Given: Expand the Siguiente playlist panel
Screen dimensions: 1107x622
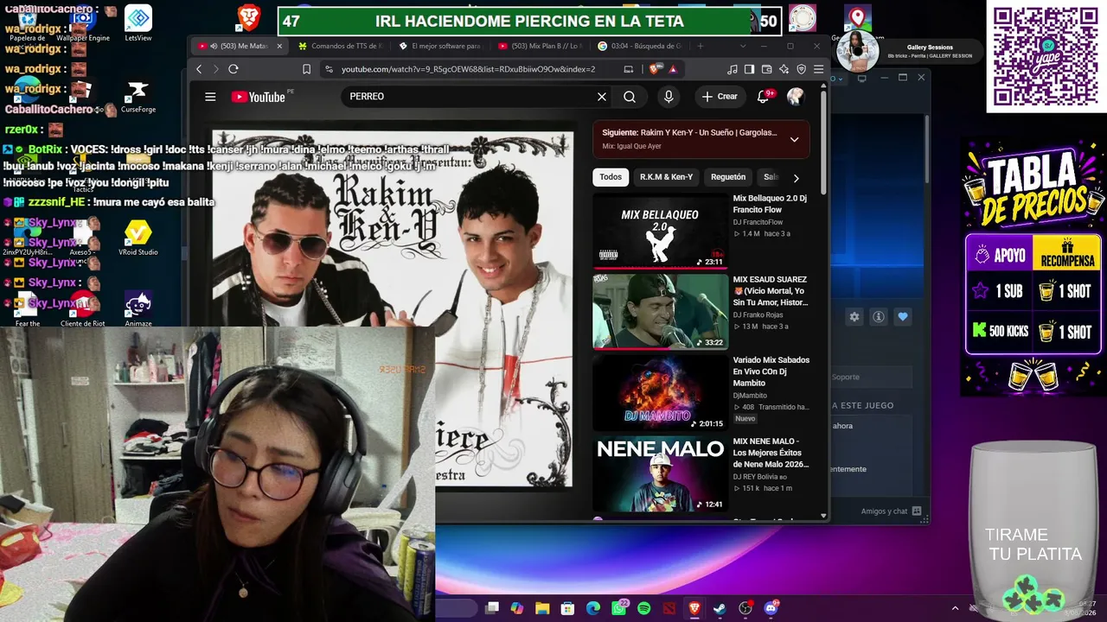Looking at the screenshot, I should click(x=794, y=139).
